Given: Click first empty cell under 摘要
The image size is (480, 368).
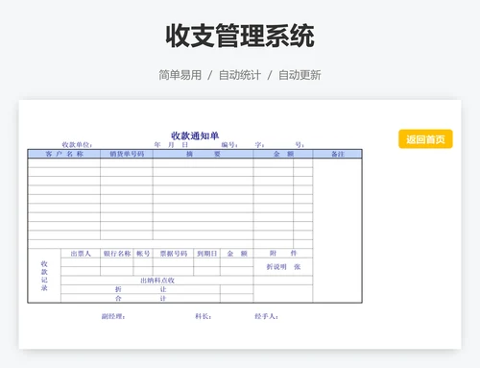Looking at the screenshot, I should (x=203, y=163).
